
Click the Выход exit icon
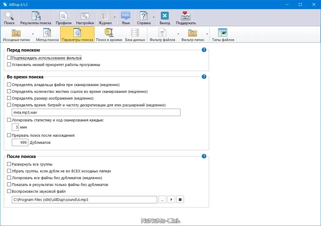click(165, 18)
